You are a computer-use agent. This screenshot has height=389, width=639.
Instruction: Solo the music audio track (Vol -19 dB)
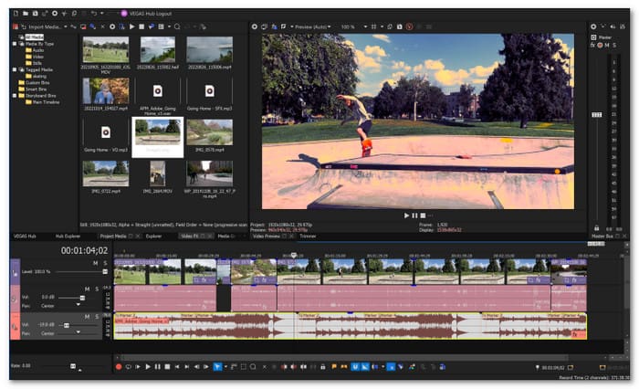tap(97, 317)
